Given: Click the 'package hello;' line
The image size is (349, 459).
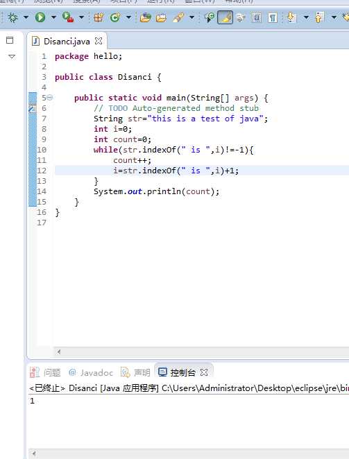Looking at the screenshot, I should [x=89, y=56].
